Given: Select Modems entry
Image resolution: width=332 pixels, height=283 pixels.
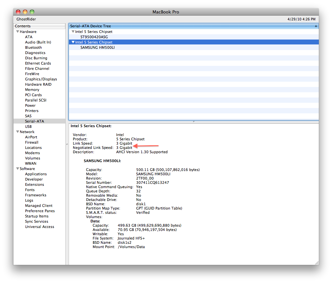Looking at the screenshot, I should click(32, 153).
